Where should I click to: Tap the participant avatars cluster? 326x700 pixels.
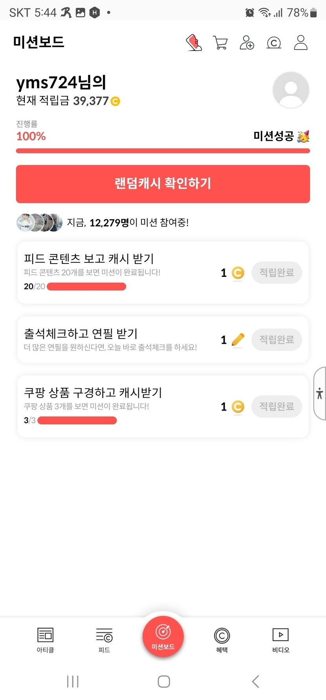[39, 223]
